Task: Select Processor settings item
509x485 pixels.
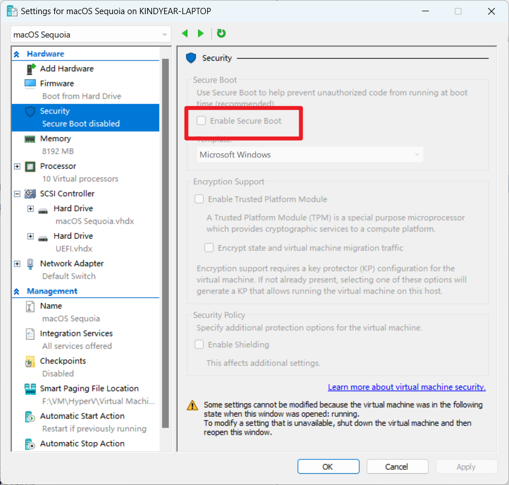Action: [x=58, y=167]
